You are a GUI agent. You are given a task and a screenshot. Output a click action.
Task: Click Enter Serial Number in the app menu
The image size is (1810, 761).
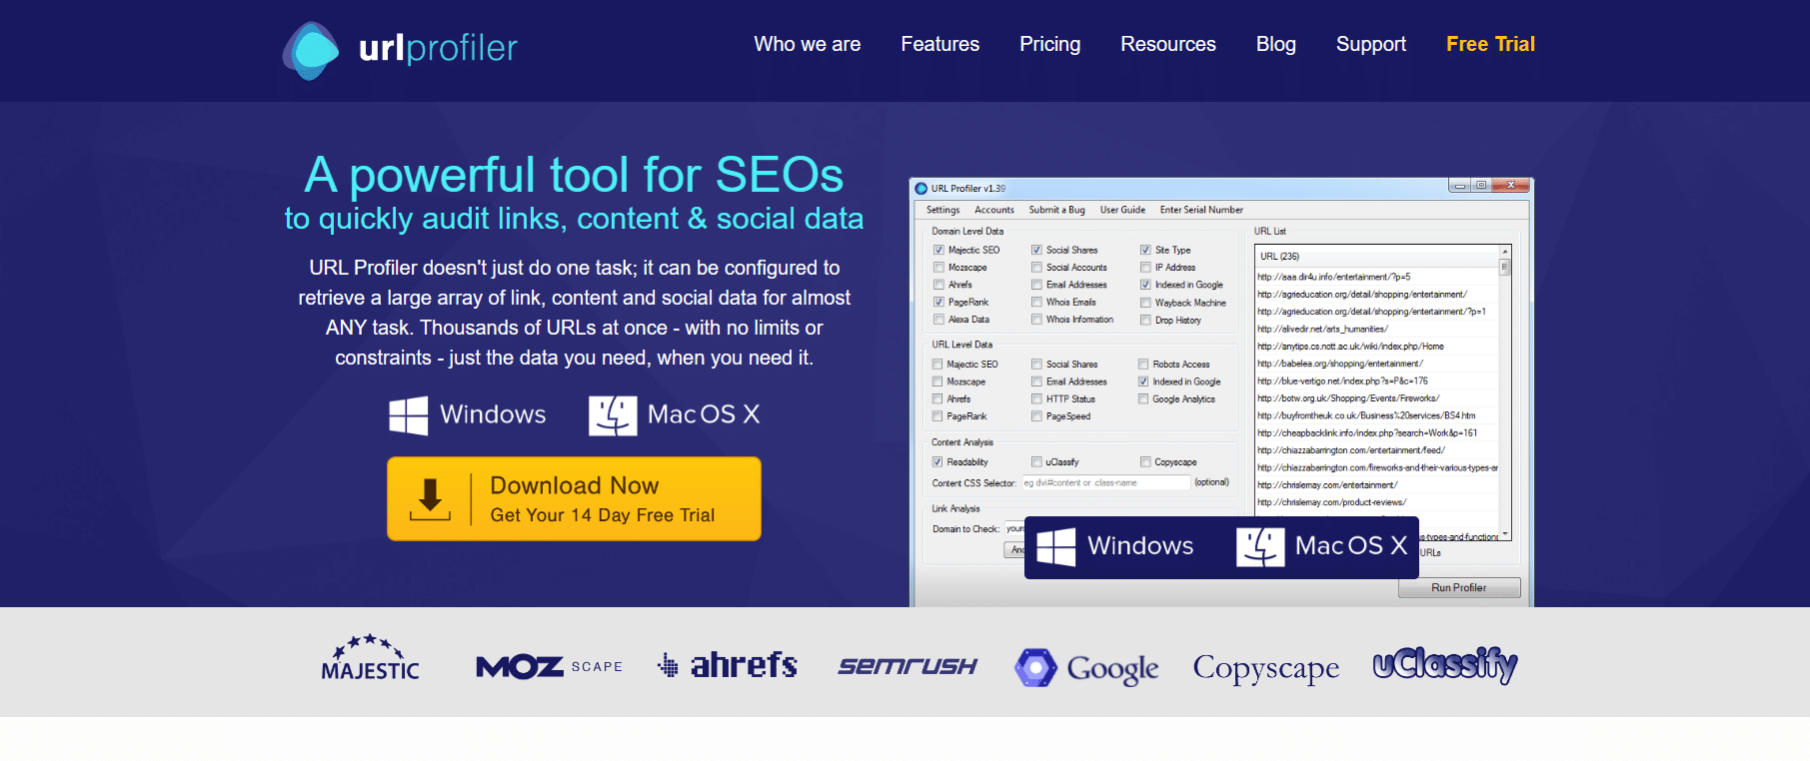1201,210
